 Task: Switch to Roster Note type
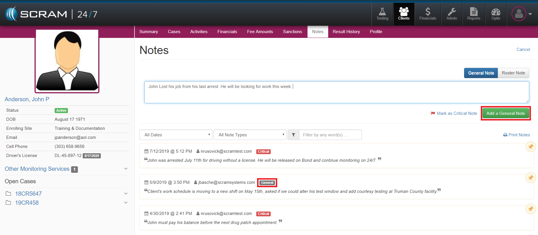[x=513, y=73]
